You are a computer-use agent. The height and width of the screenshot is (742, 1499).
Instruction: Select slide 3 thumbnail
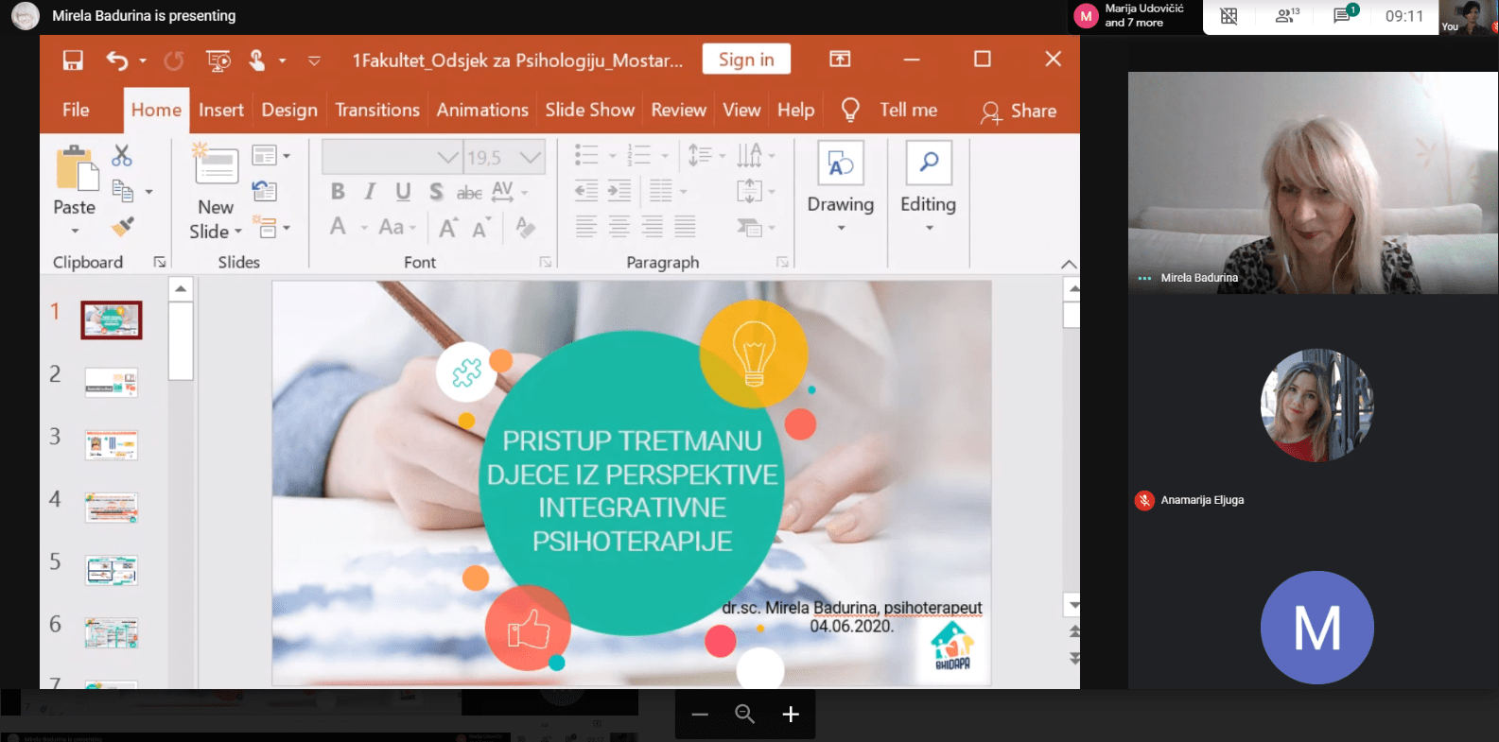tap(112, 444)
